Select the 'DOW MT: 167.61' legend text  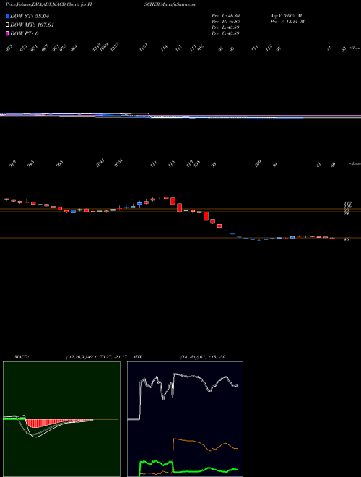pyautogui.click(x=32, y=25)
